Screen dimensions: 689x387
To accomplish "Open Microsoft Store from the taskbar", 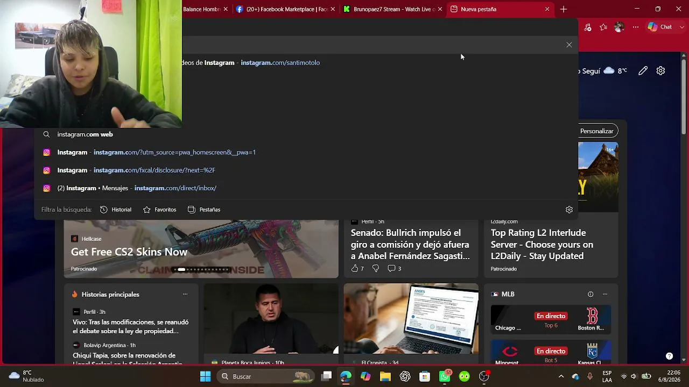I will pyautogui.click(x=425, y=376).
